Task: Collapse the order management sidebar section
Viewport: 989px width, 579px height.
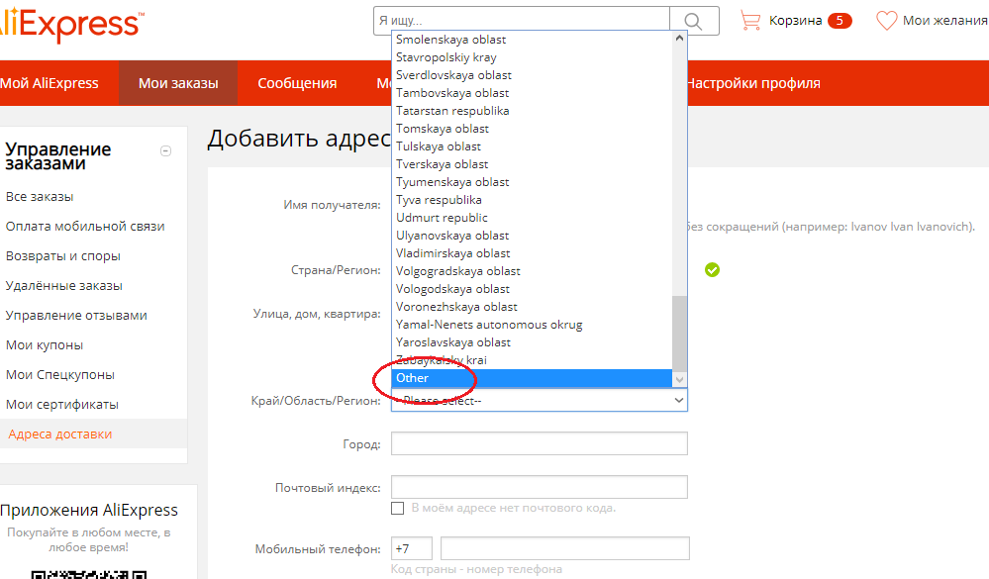Action: pyautogui.click(x=166, y=150)
